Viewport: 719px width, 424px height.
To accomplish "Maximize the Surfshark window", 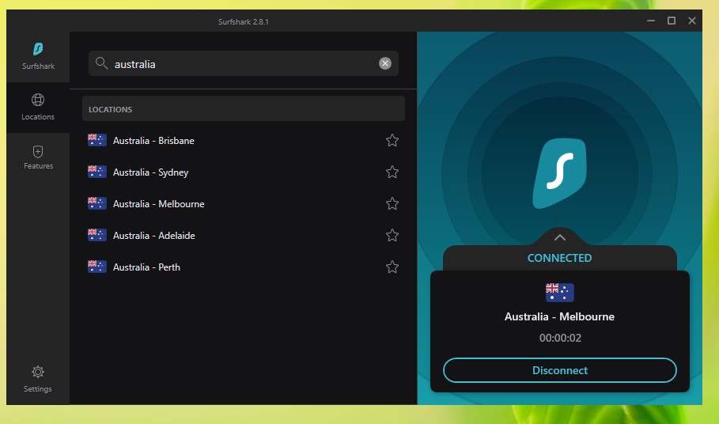I will pyautogui.click(x=672, y=21).
